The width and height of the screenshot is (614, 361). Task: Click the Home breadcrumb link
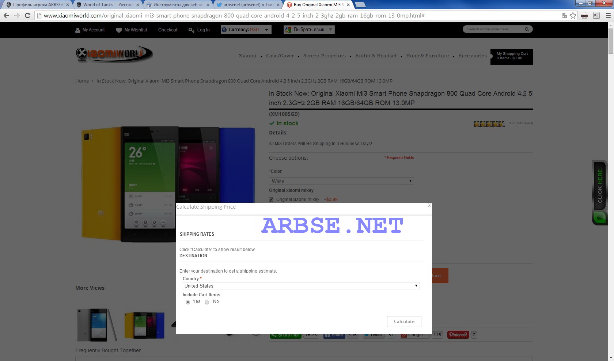82,81
